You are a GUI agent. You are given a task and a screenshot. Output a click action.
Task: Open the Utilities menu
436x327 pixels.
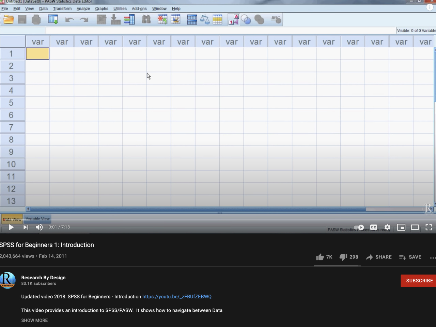click(120, 9)
